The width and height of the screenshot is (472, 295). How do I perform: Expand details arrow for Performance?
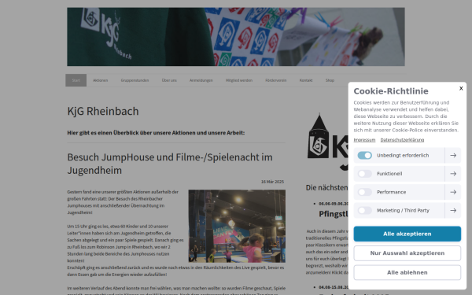pyautogui.click(x=453, y=192)
